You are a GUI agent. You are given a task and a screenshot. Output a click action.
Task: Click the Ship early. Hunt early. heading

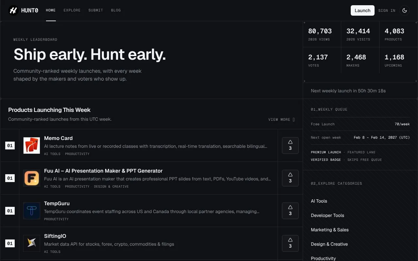pyautogui.click(x=90, y=54)
